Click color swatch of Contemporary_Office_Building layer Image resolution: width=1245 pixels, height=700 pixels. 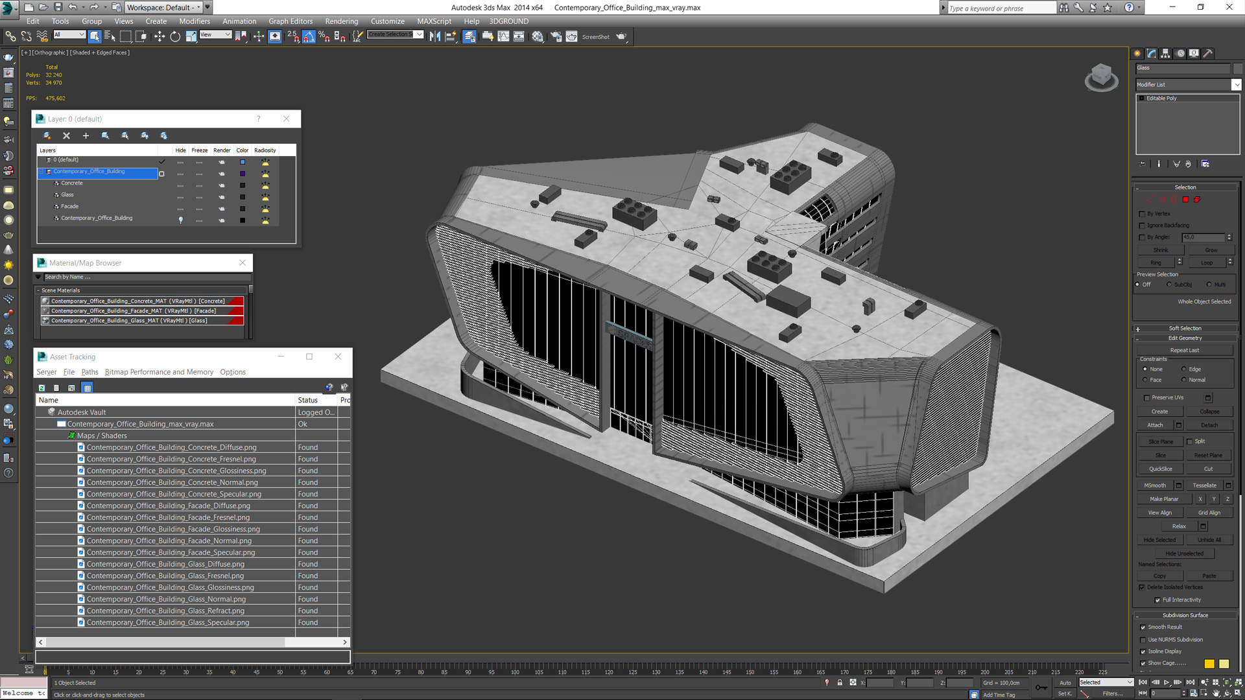point(243,174)
